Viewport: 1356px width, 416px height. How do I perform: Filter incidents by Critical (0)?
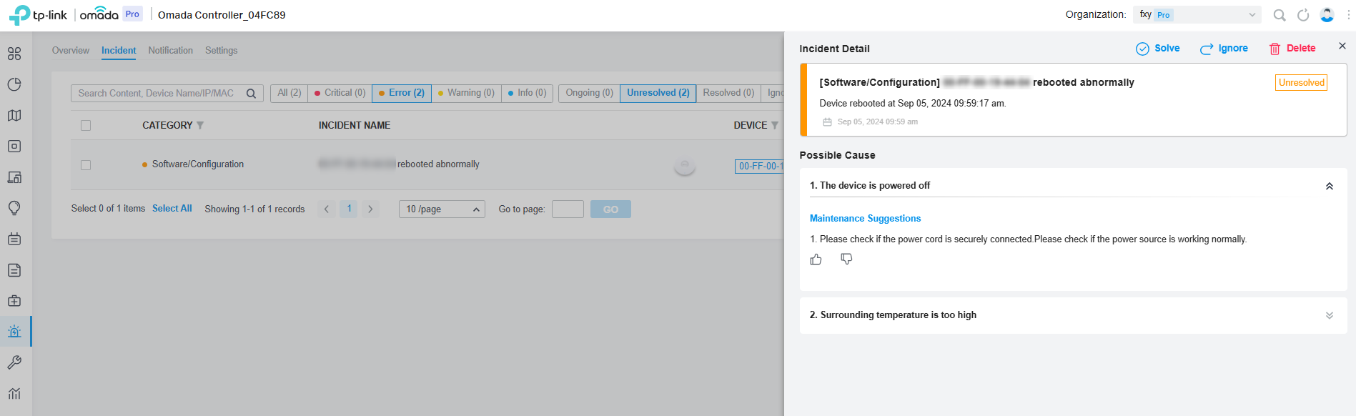tap(340, 93)
